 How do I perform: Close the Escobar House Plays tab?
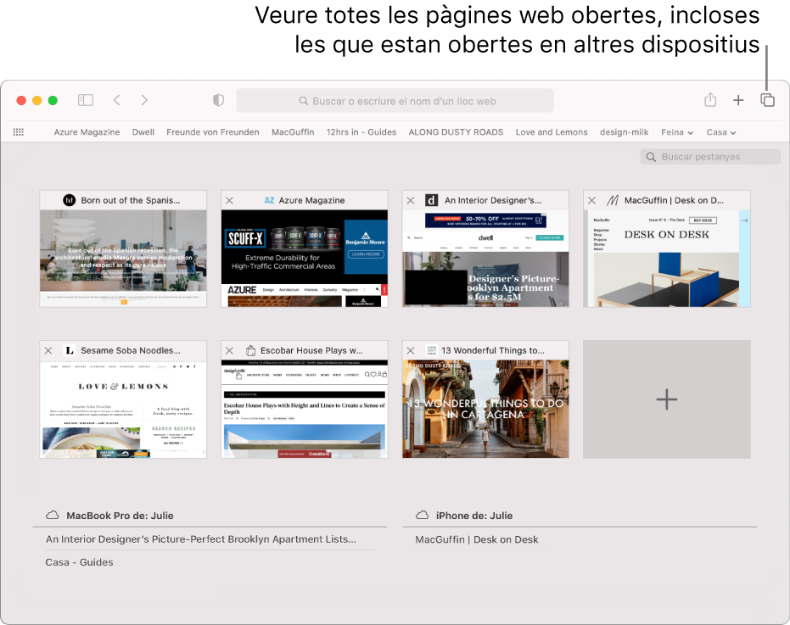(x=229, y=350)
